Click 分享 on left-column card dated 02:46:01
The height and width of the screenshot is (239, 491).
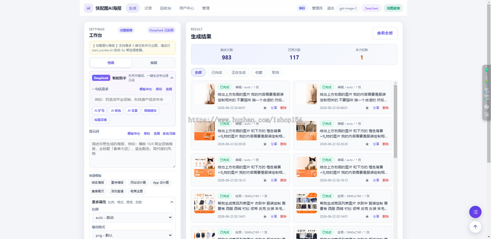(x=274, y=108)
